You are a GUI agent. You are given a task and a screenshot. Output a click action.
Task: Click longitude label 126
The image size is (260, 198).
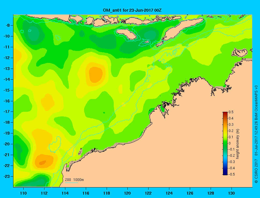[190, 193]
